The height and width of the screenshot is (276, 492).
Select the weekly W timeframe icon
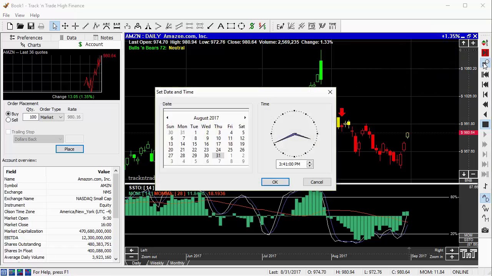click(485, 209)
